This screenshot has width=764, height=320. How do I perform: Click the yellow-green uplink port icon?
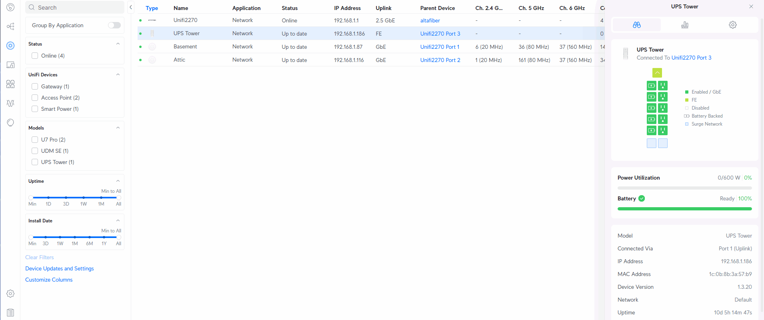[657, 73]
